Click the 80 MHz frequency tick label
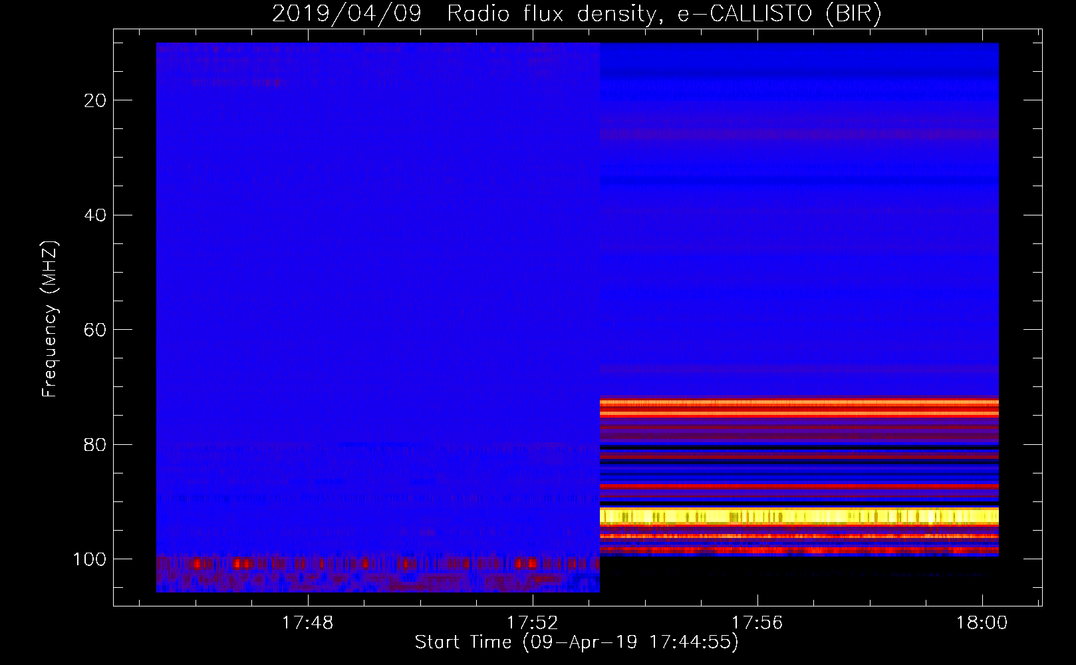 pos(96,445)
